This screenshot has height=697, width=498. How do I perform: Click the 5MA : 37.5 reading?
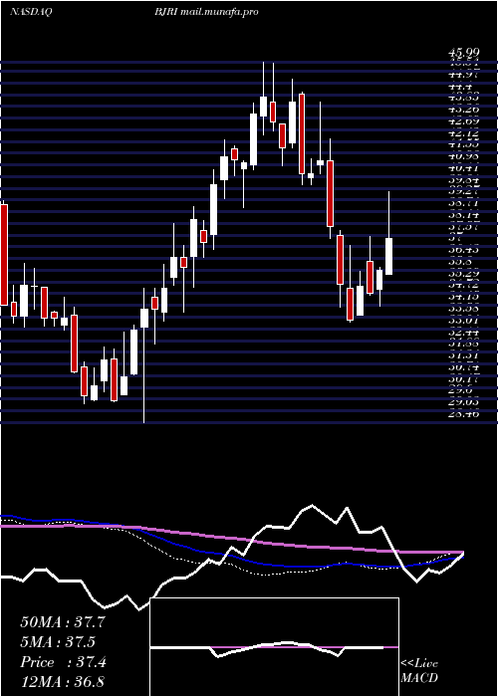point(58,642)
